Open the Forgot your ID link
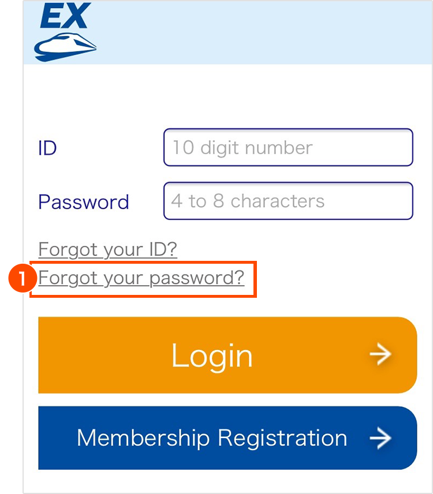 [x=107, y=250]
